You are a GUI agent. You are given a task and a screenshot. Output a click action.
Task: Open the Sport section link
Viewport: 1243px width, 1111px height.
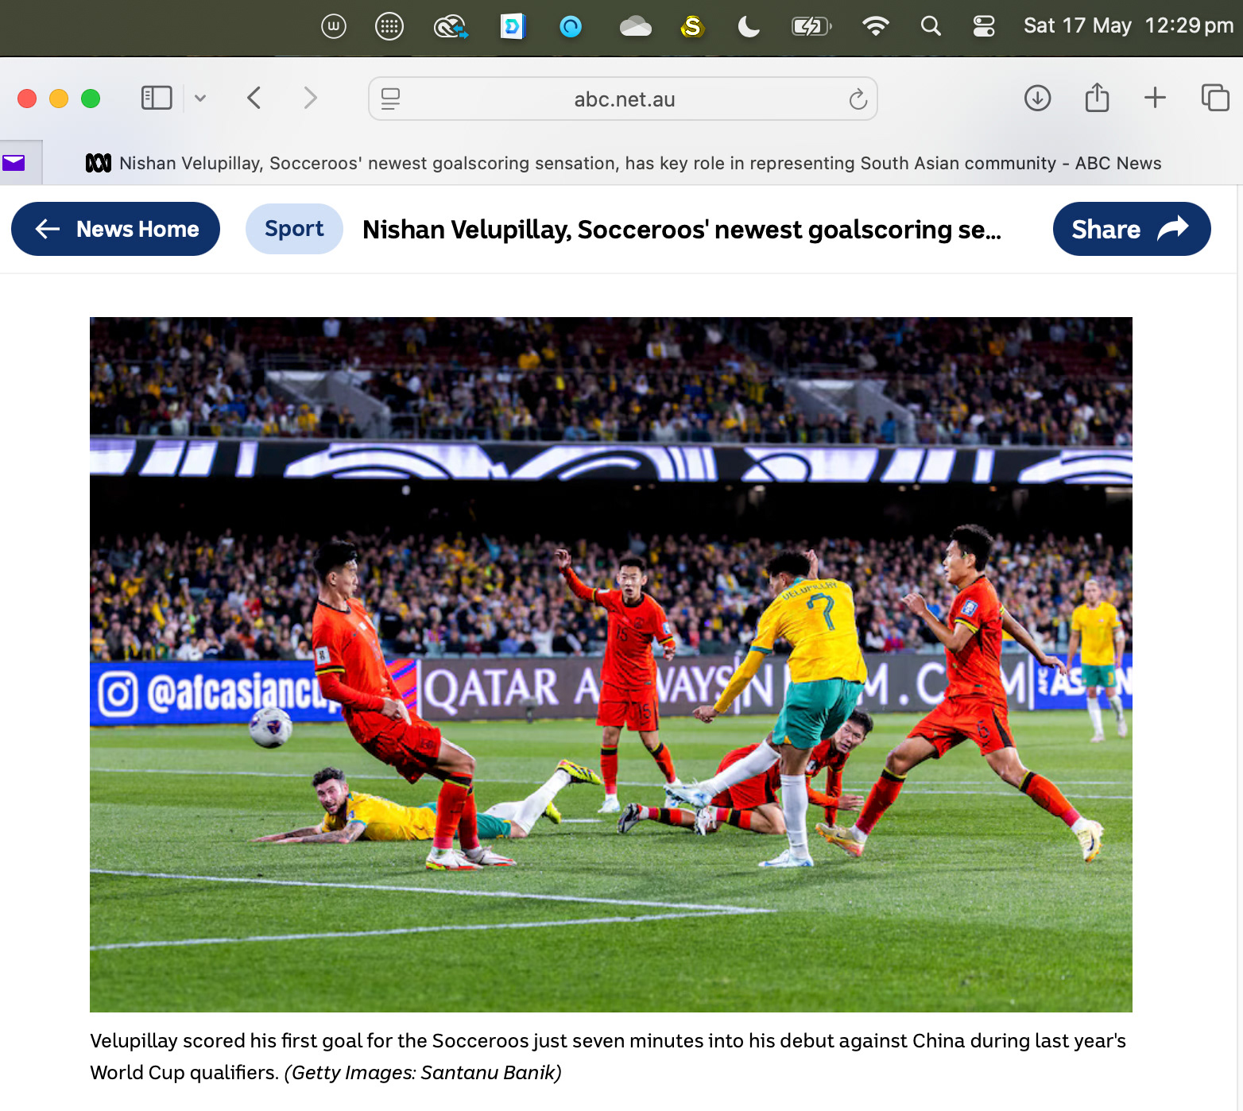(x=294, y=229)
